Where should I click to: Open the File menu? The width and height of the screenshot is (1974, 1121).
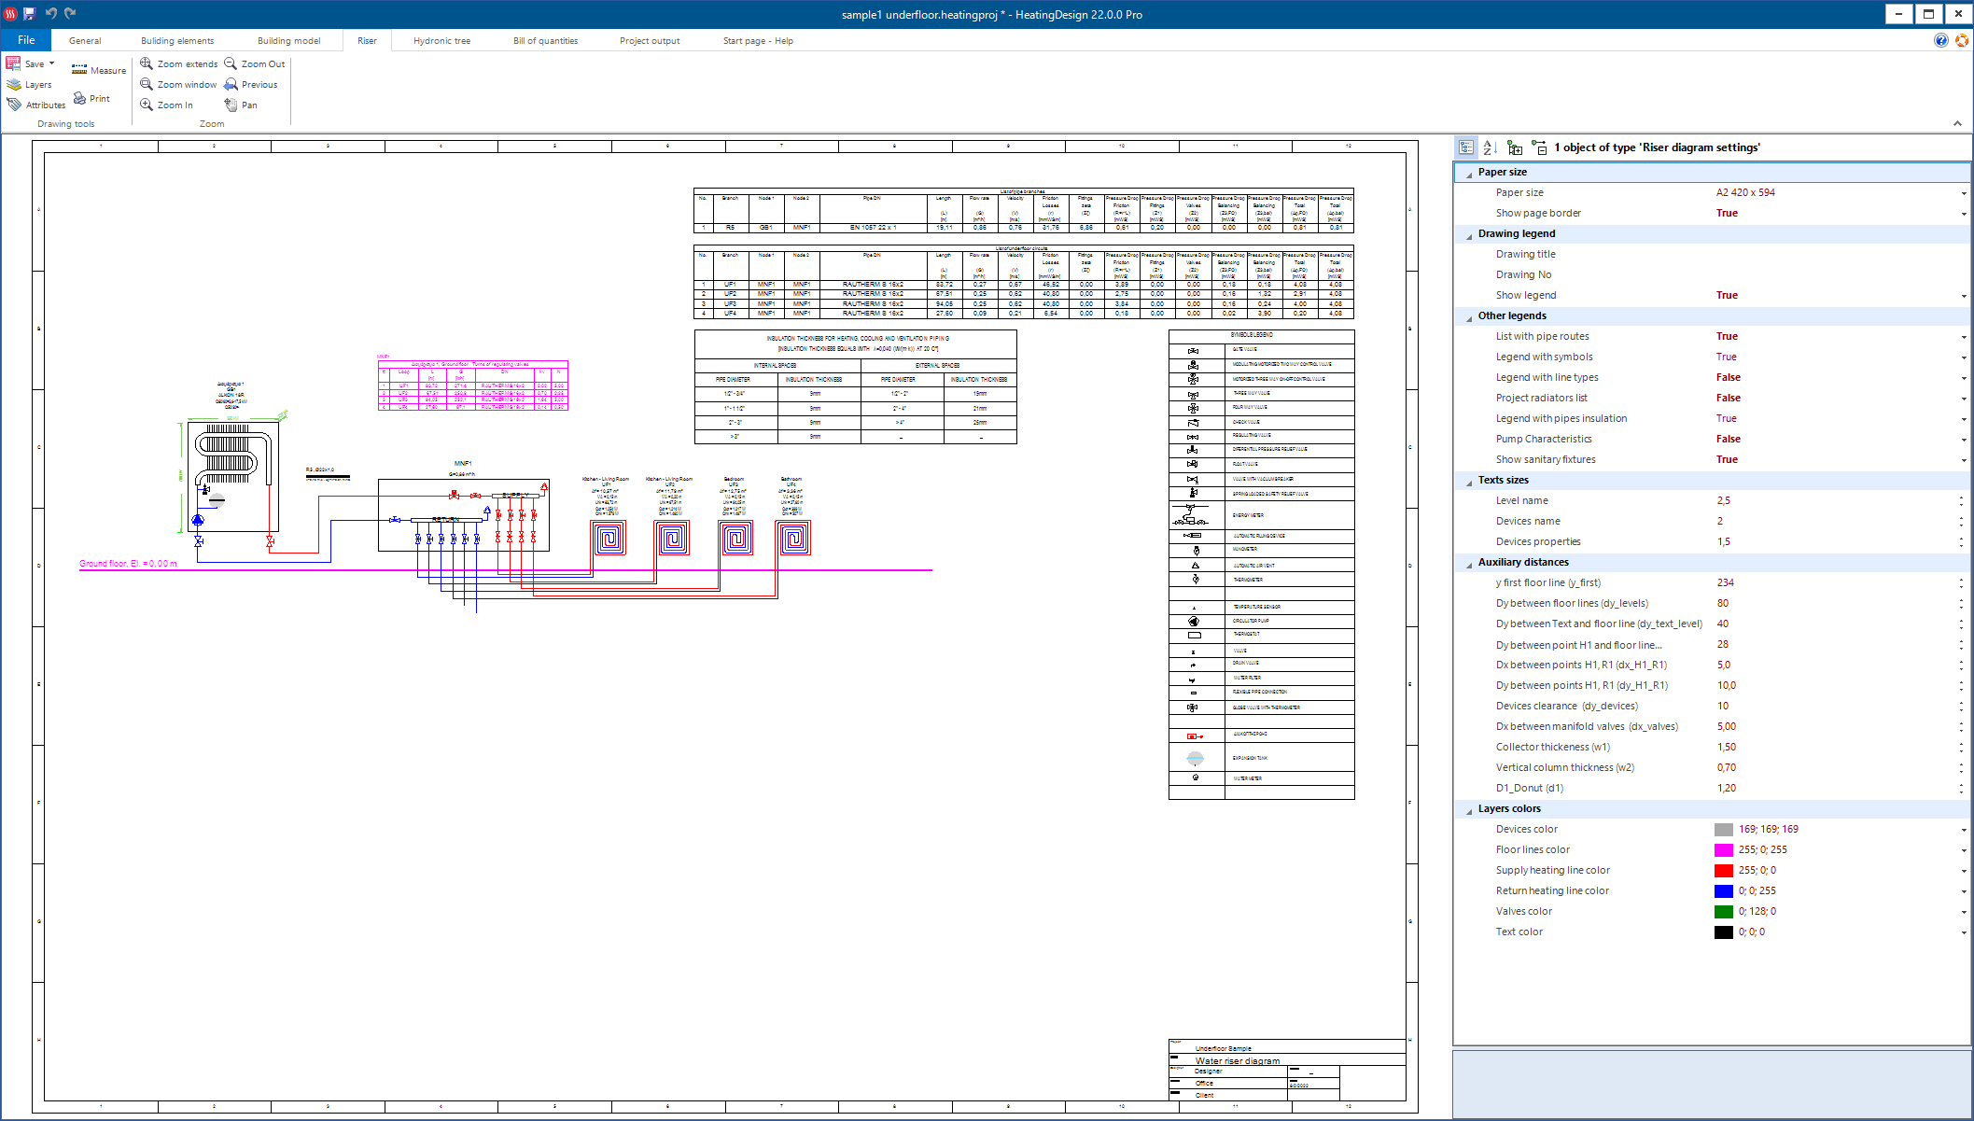(25, 39)
